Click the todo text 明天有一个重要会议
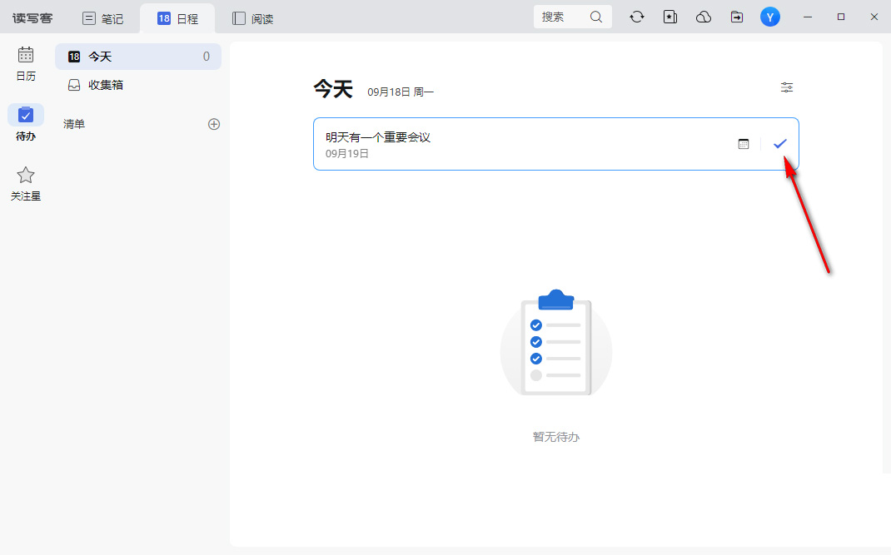The width and height of the screenshot is (891, 555). coord(378,137)
